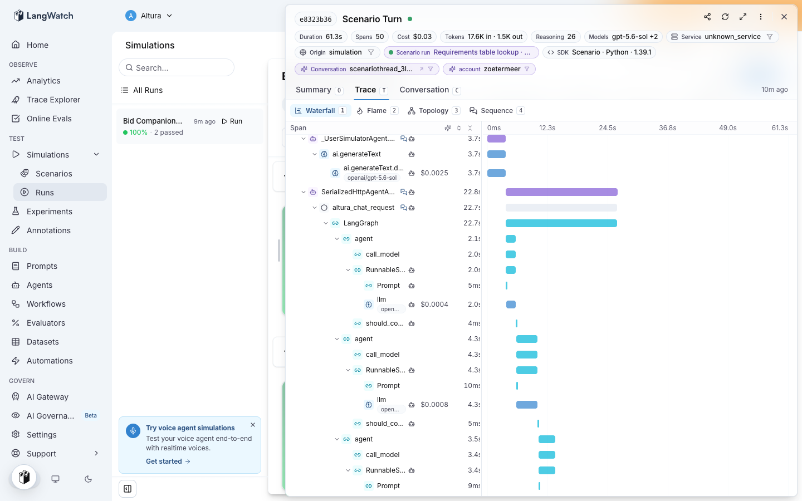This screenshot has width=802, height=501.
Task: Click Scenario run Requirements table lookup chip
Action: 461,52
